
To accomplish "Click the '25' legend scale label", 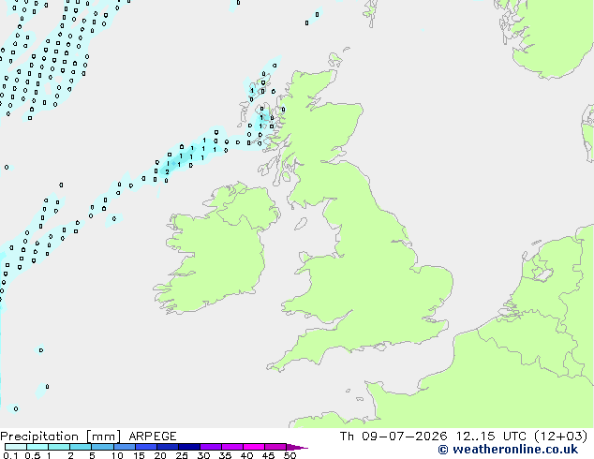I will coord(182,455).
